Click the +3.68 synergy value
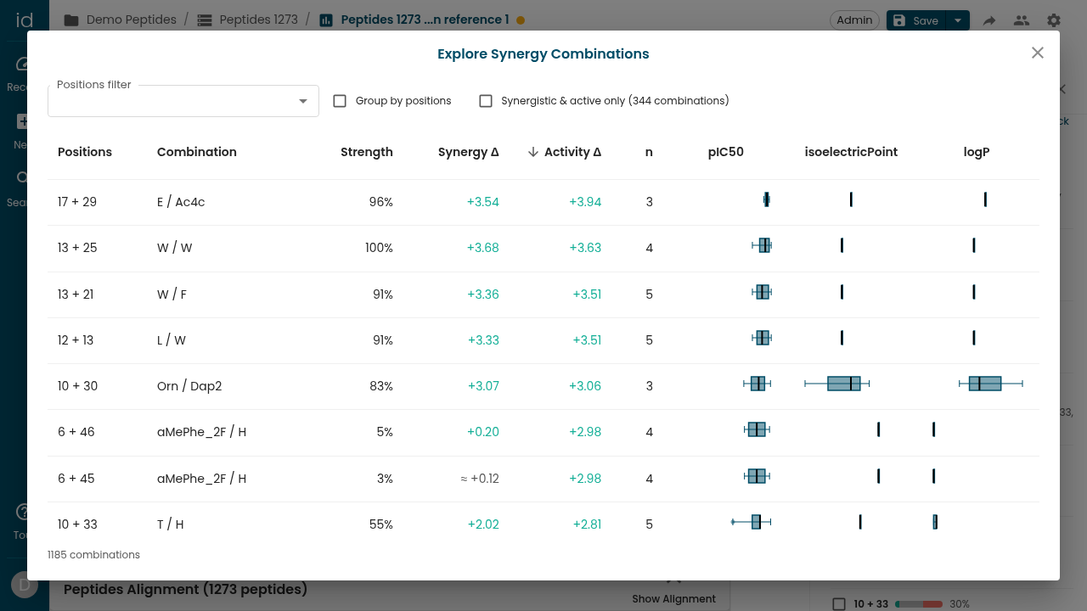The image size is (1087, 611). pos(483,248)
